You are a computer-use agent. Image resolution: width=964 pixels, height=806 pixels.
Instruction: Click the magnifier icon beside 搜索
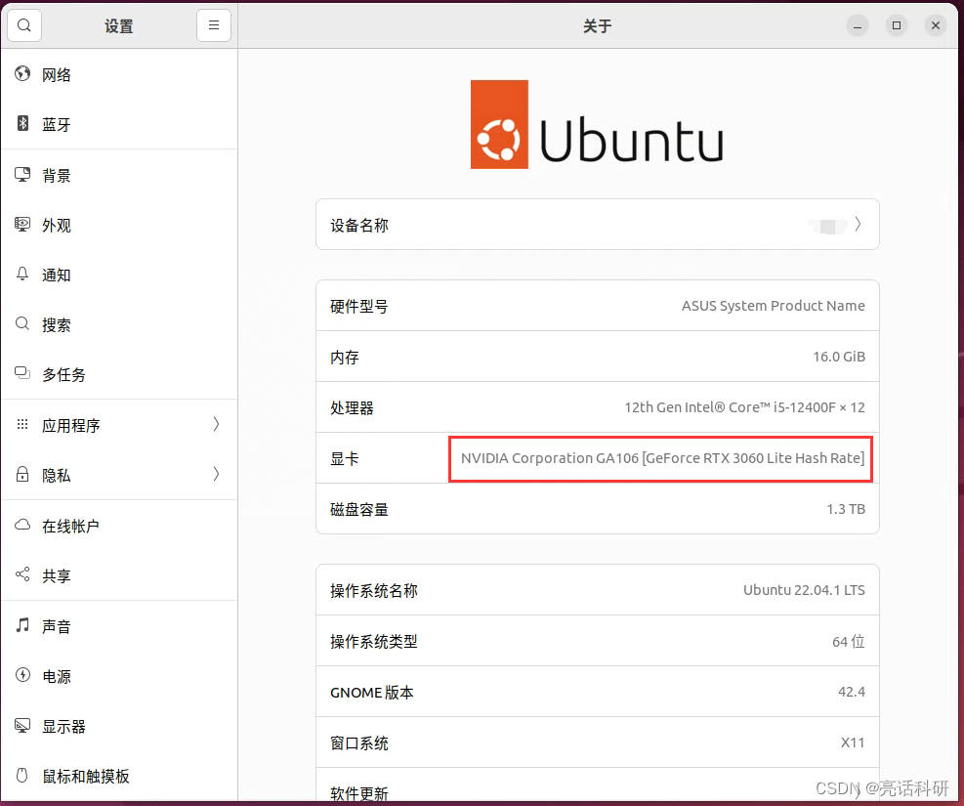coord(22,324)
